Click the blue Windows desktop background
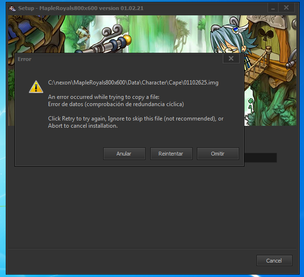304x277 pixels. click(x=3, y=192)
